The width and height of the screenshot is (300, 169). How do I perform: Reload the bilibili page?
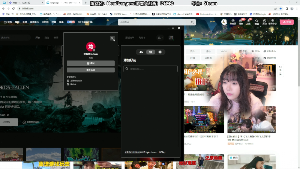[x=13, y=9]
